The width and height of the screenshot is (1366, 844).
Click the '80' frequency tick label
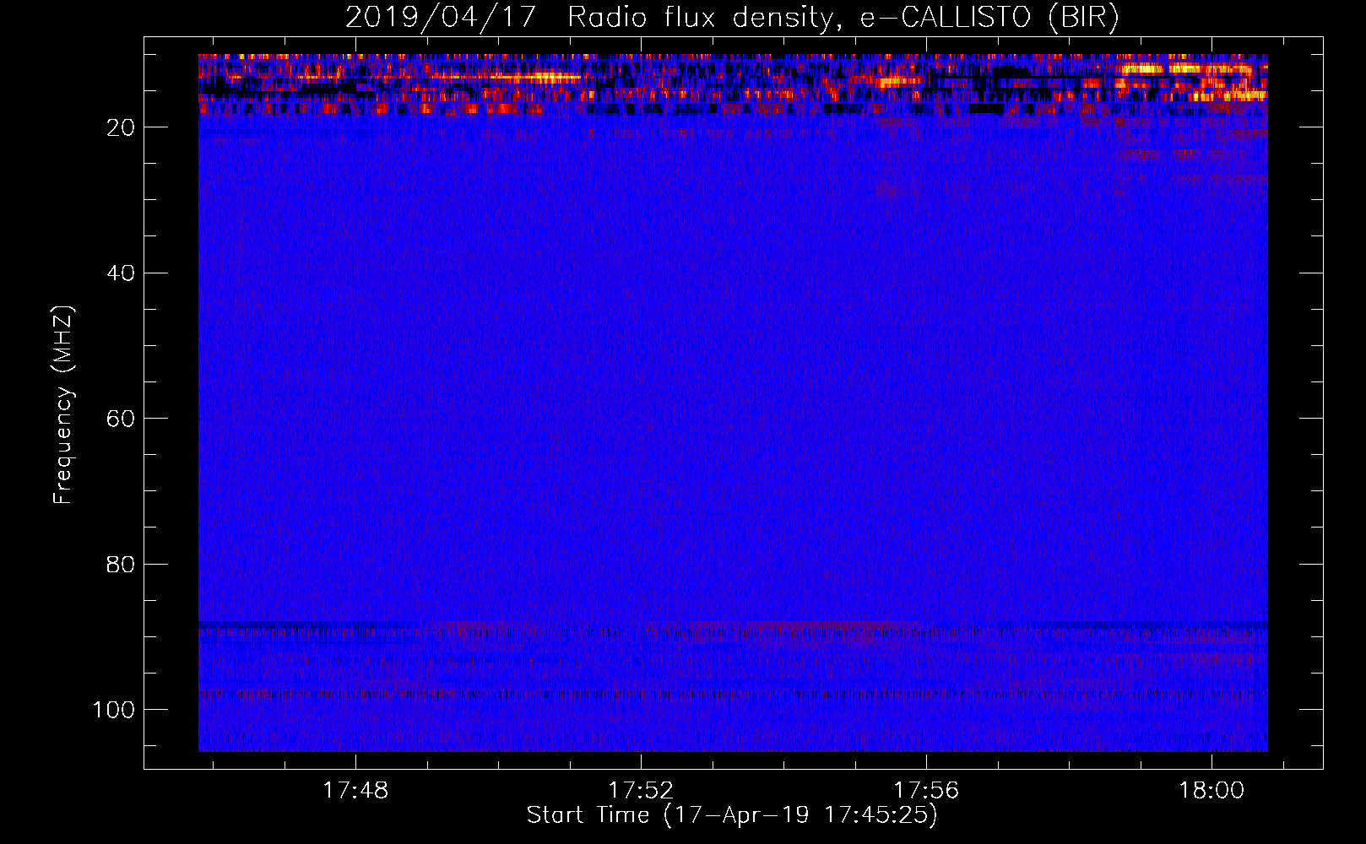coord(121,565)
